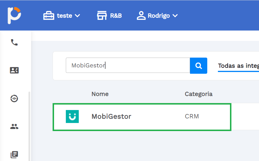The width and height of the screenshot is (259, 161).
Task: Click the briefcase icon beside teste
Action: pos(49,16)
